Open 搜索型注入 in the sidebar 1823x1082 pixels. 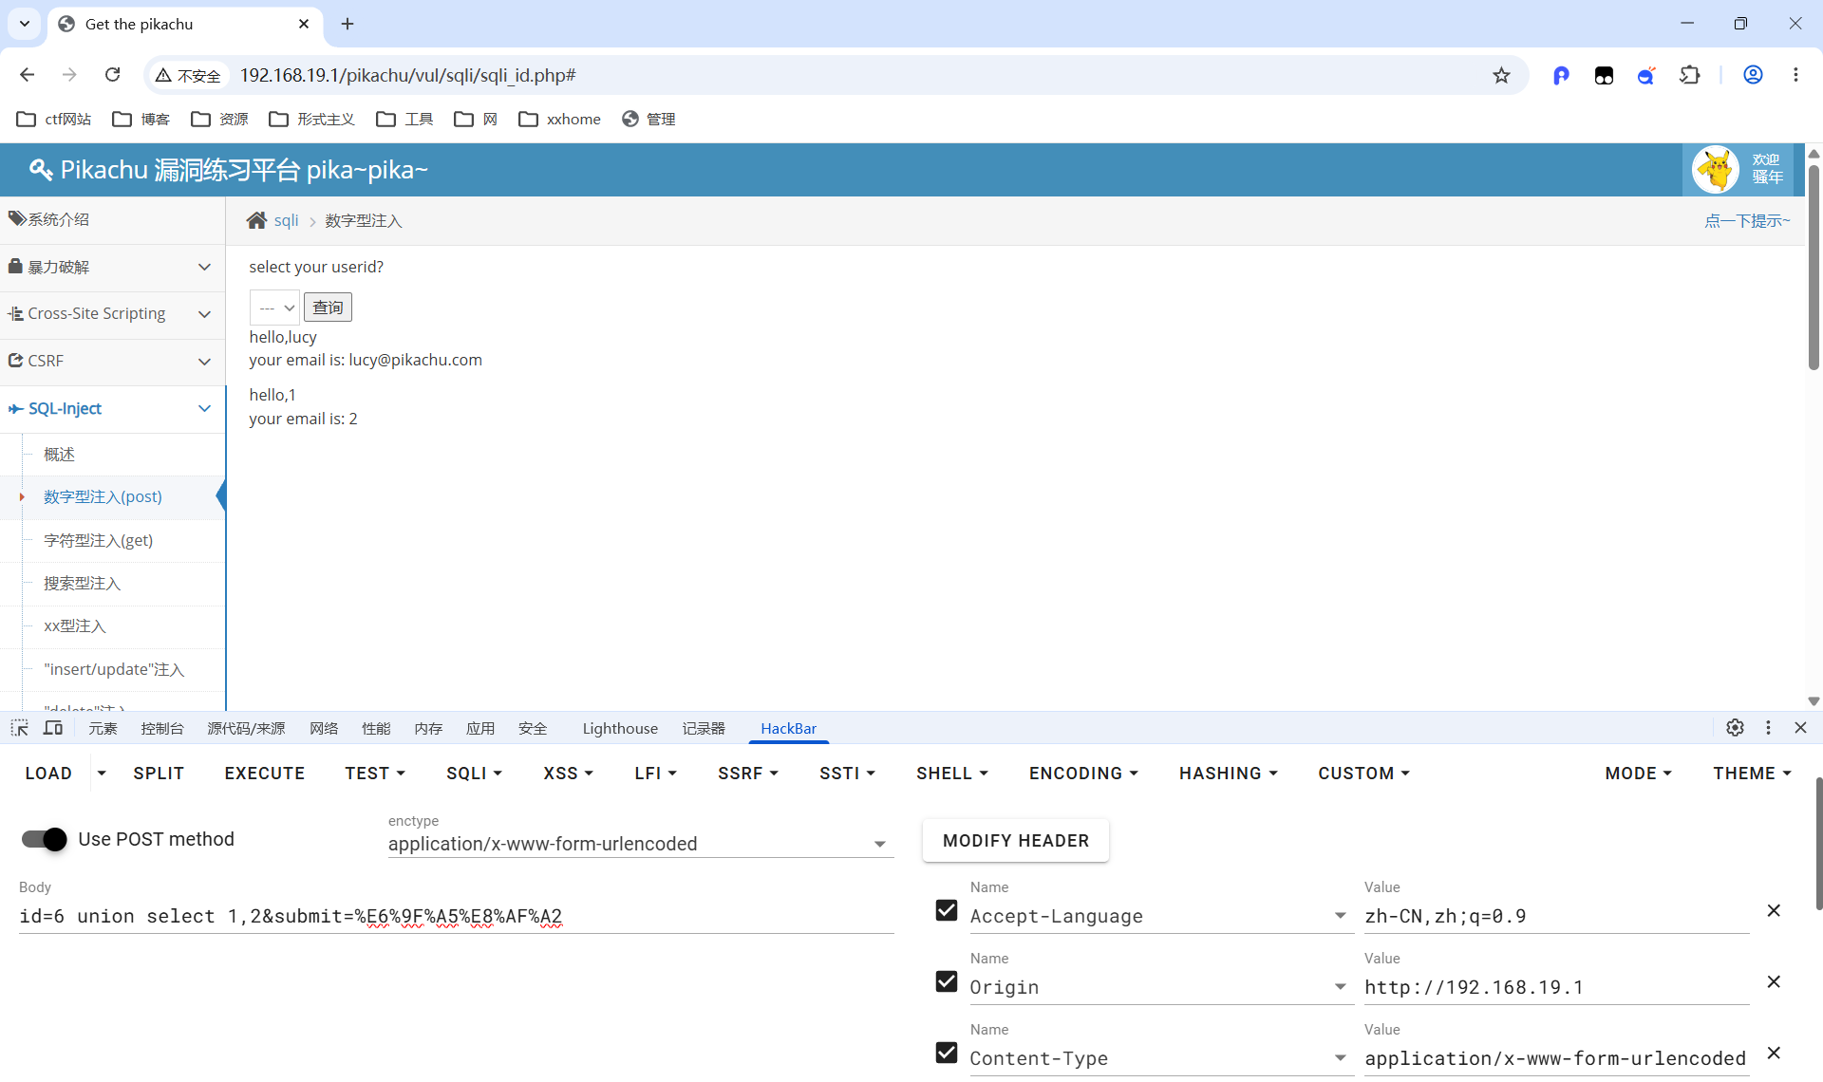click(83, 583)
